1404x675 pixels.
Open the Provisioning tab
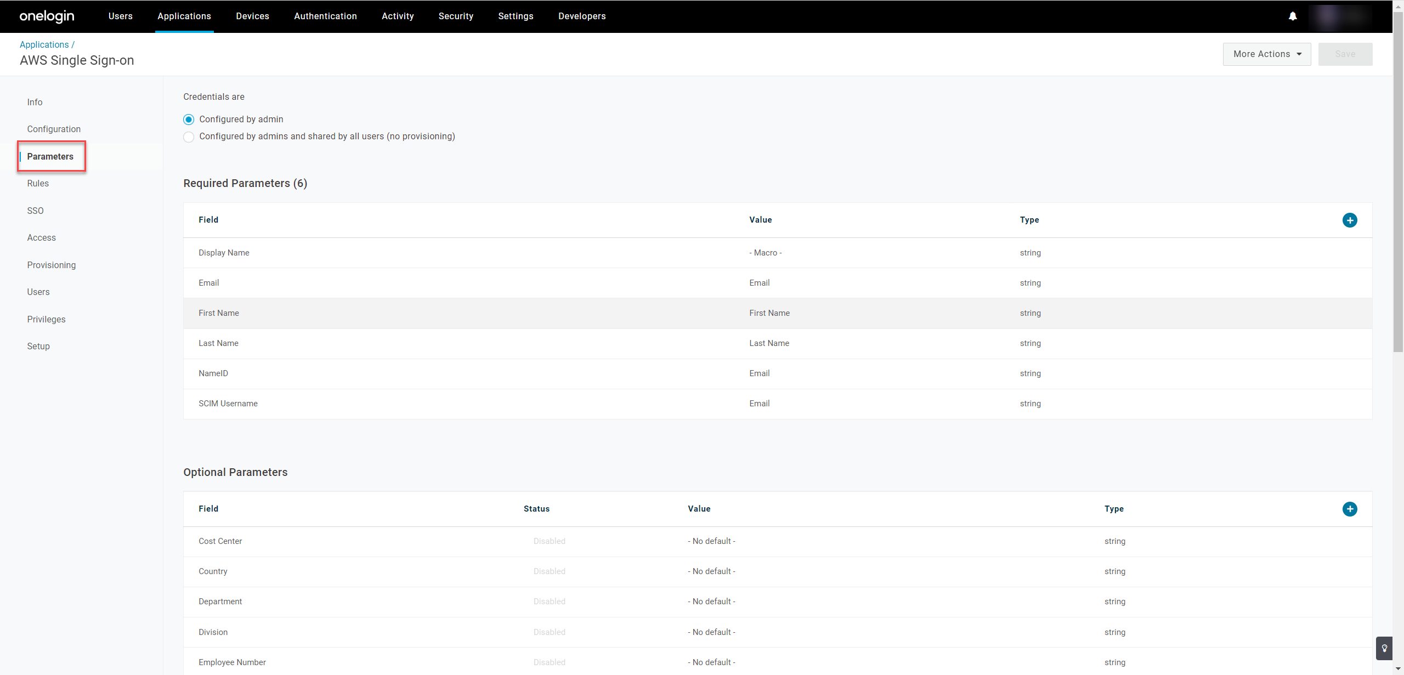pos(51,265)
